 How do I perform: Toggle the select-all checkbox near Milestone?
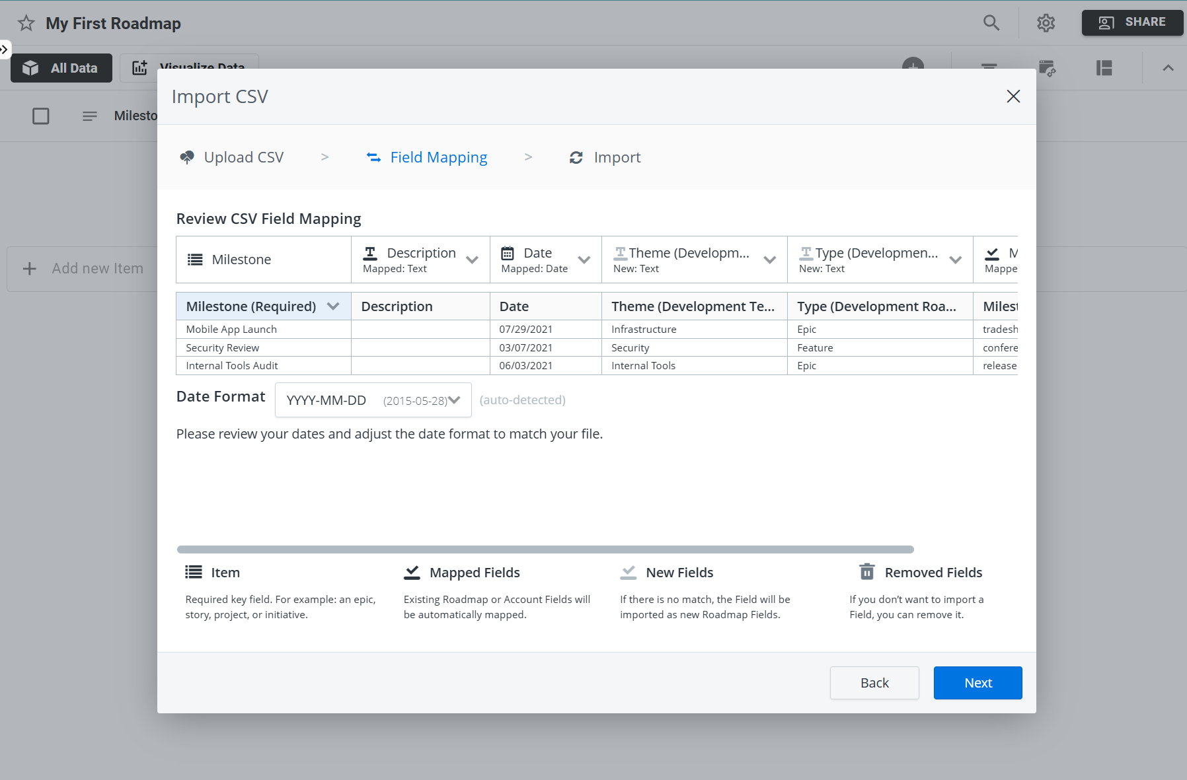40,116
